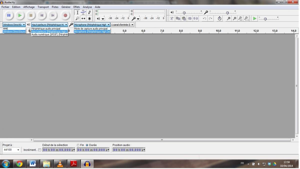Viewport: 300px width, 169px height.
Task: Click the system tray volume icon
Action: pos(259,164)
